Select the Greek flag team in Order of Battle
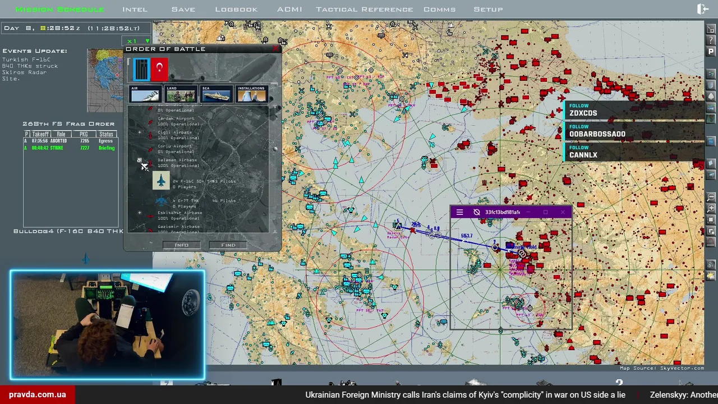The height and width of the screenshot is (404, 718). click(x=141, y=70)
